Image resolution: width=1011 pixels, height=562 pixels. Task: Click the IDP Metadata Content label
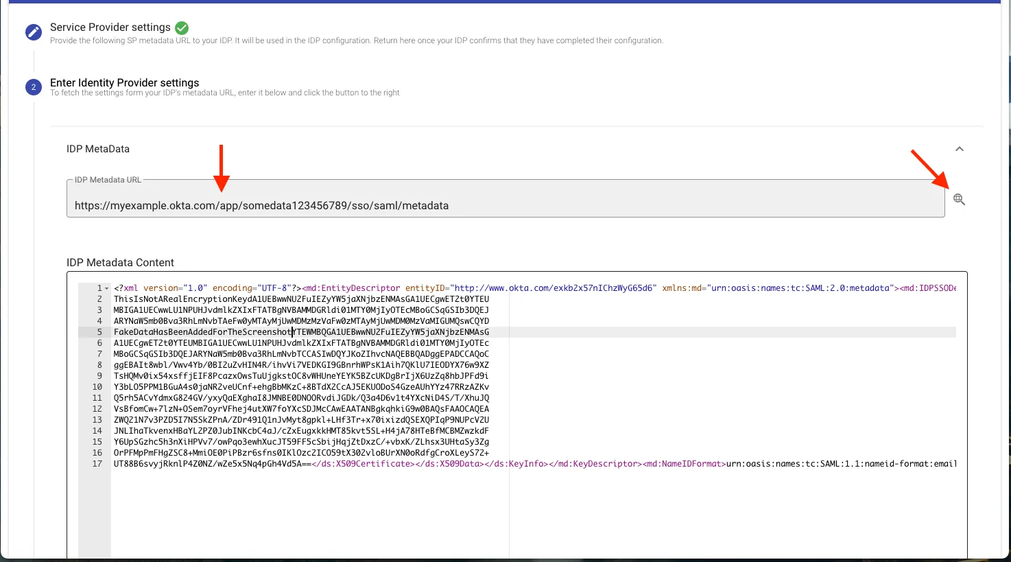[x=120, y=263]
